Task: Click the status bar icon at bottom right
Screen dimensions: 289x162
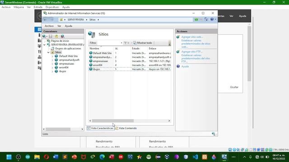Action: pyautogui.click(x=214, y=134)
